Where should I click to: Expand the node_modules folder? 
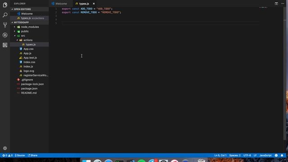(x=29, y=27)
